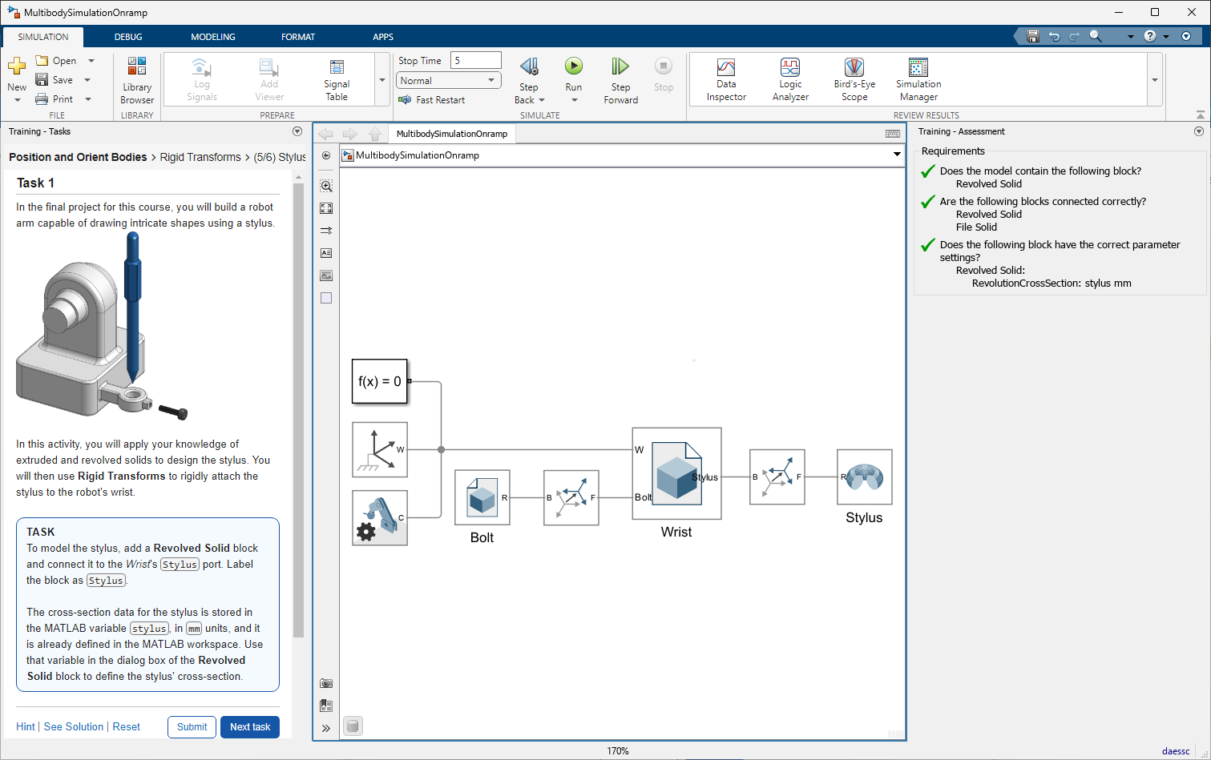The height and width of the screenshot is (760, 1211).
Task: Click the Area rectangle tool in palette
Action: [326, 298]
